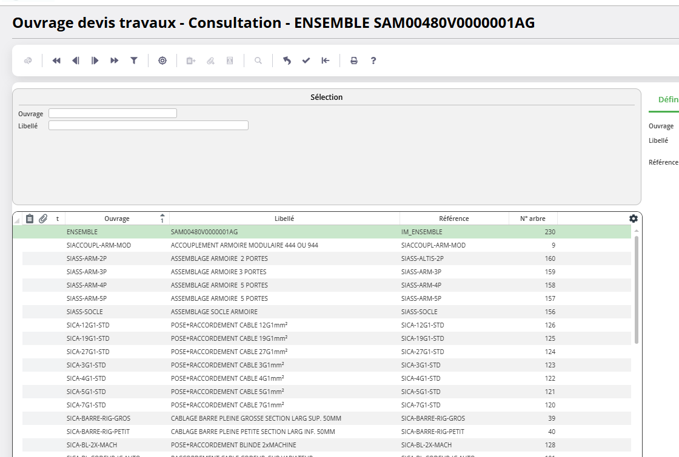This screenshot has width=679, height=457.
Task: Open the Définition tab on the right
Action: (668, 99)
